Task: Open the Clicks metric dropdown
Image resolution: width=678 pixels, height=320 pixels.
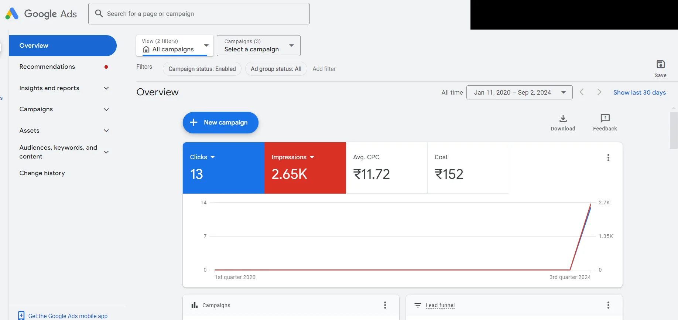Action: pos(202,157)
